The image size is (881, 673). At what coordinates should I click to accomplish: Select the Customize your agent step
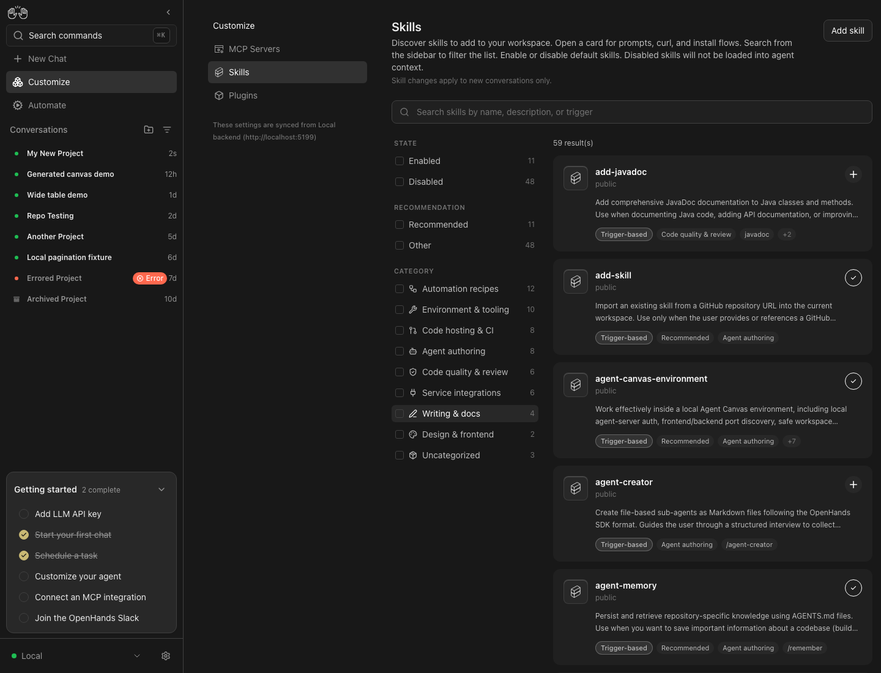tap(91, 576)
